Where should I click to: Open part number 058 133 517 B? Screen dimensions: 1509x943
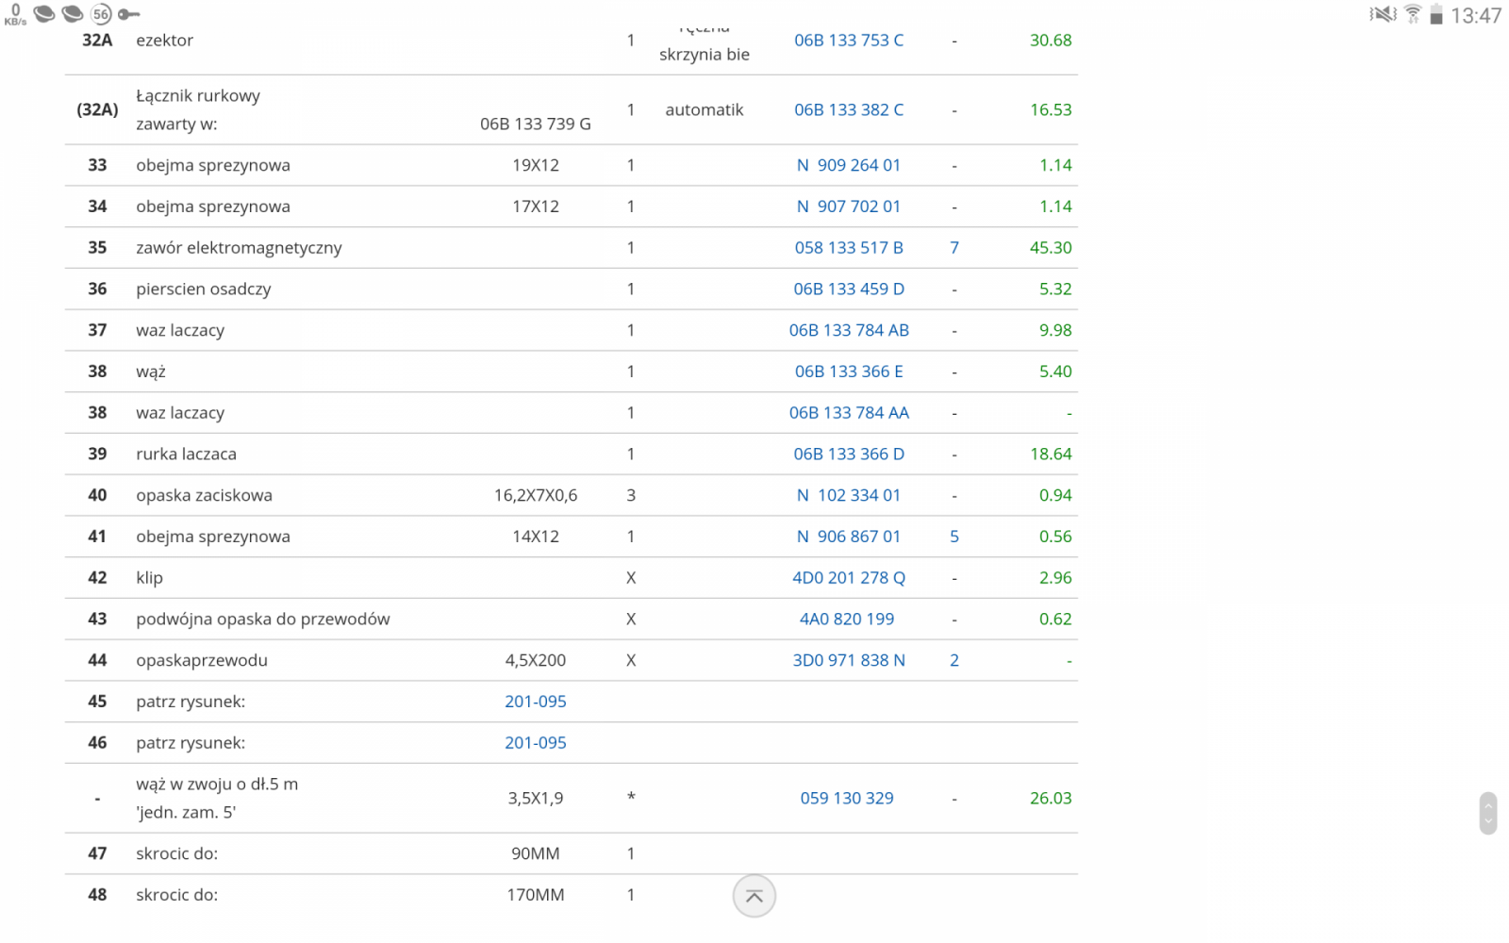(849, 248)
